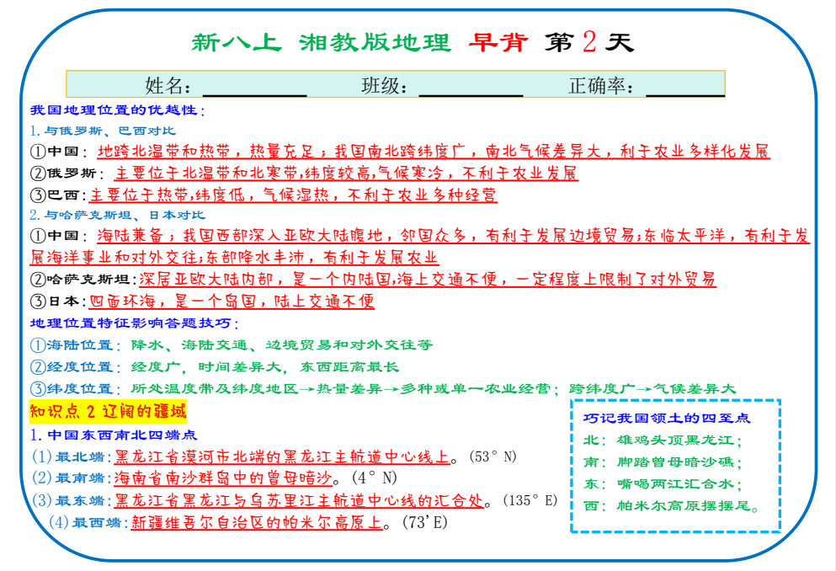The height and width of the screenshot is (571, 836).
Task: Select the heading 地理位置特征影响答题技巧
Action: (133, 323)
